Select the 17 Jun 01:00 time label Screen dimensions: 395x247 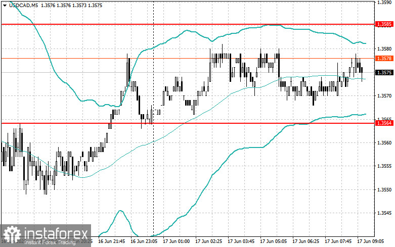(x=177, y=241)
